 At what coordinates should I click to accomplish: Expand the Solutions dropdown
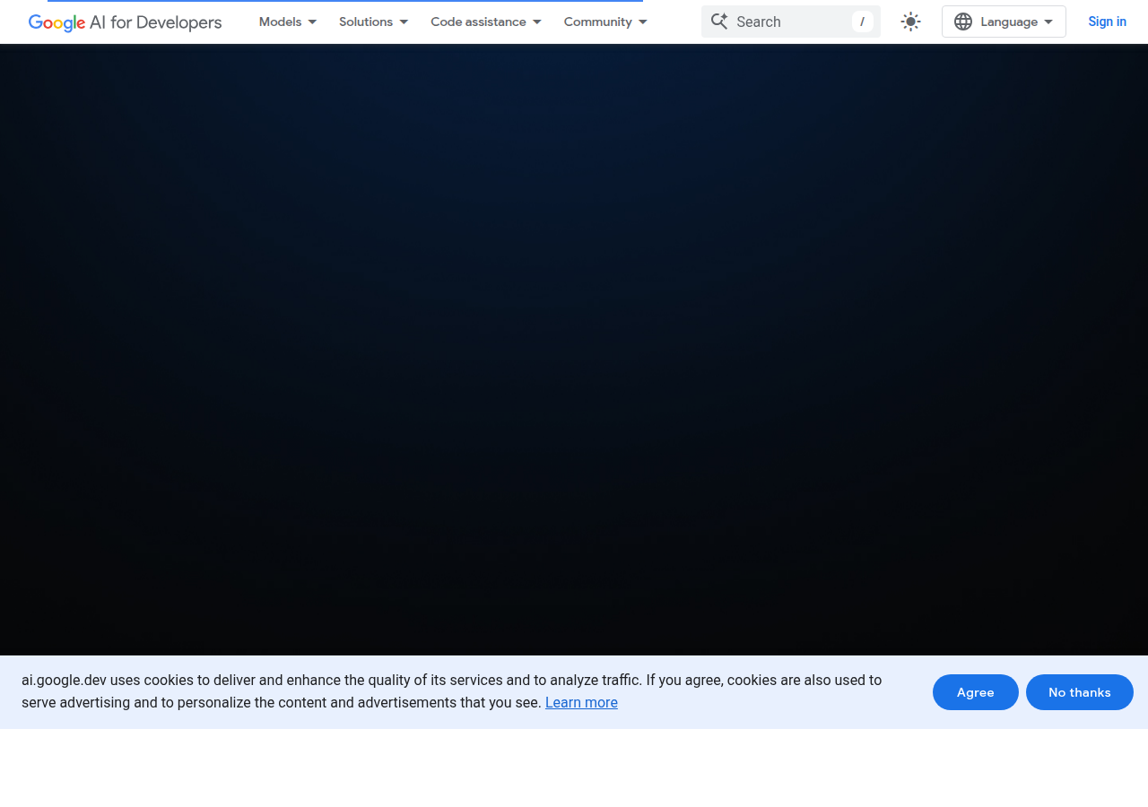pos(366,21)
